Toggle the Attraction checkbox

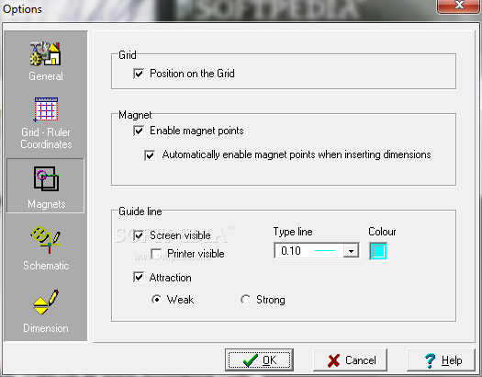[x=139, y=278]
